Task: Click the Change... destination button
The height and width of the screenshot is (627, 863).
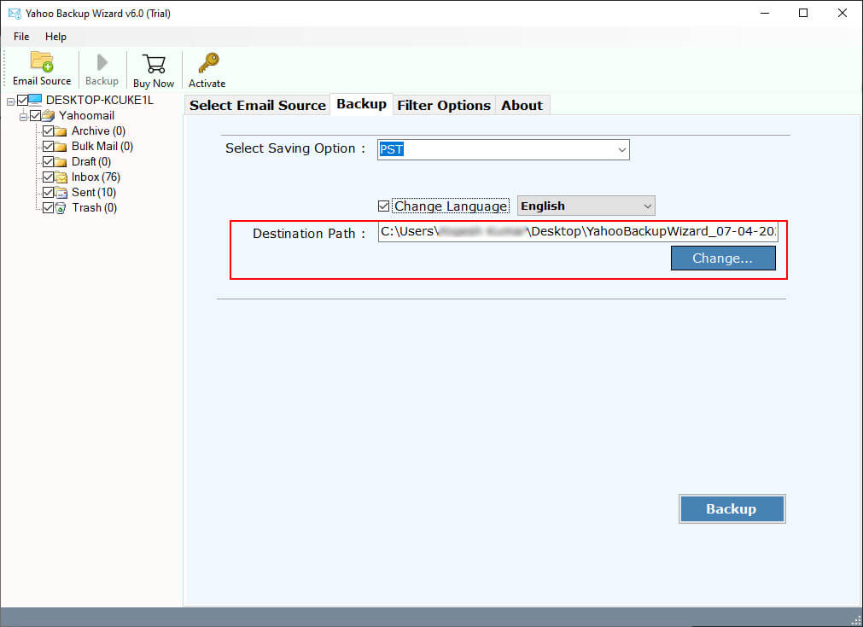Action: pos(723,258)
